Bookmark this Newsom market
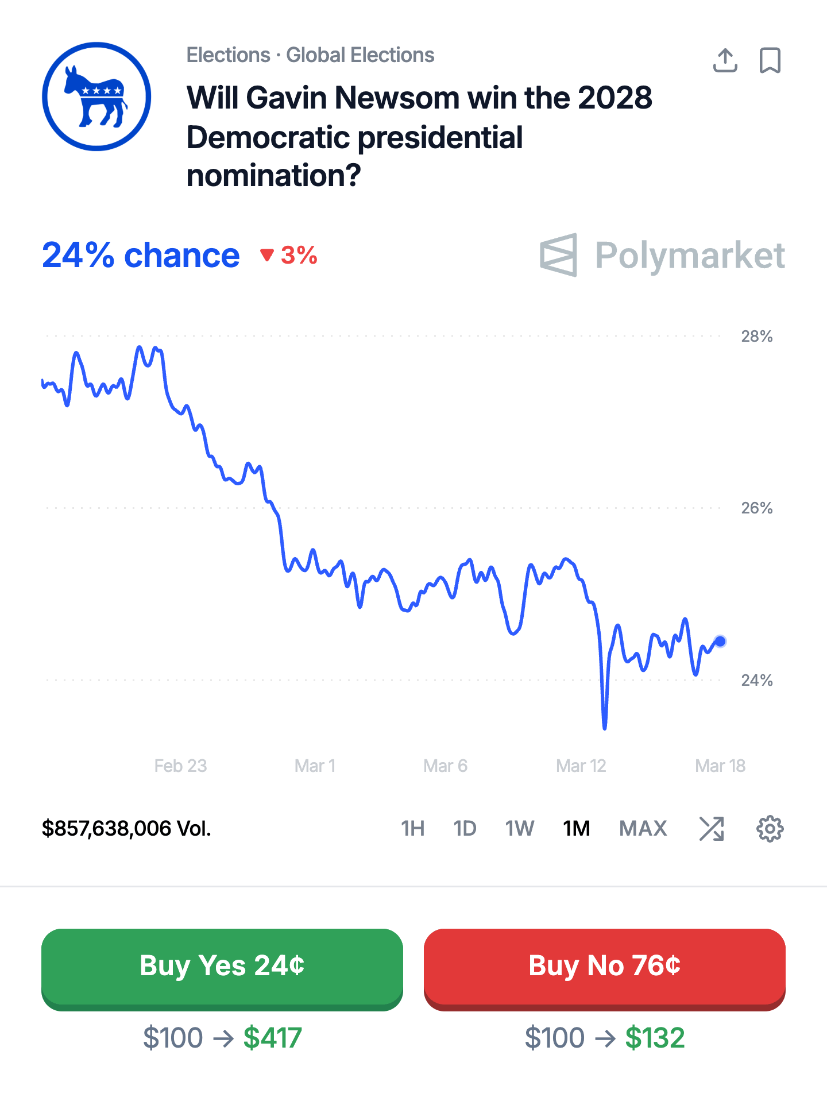The height and width of the screenshot is (1101, 827). pyautogui.click(x=770, y=60)
